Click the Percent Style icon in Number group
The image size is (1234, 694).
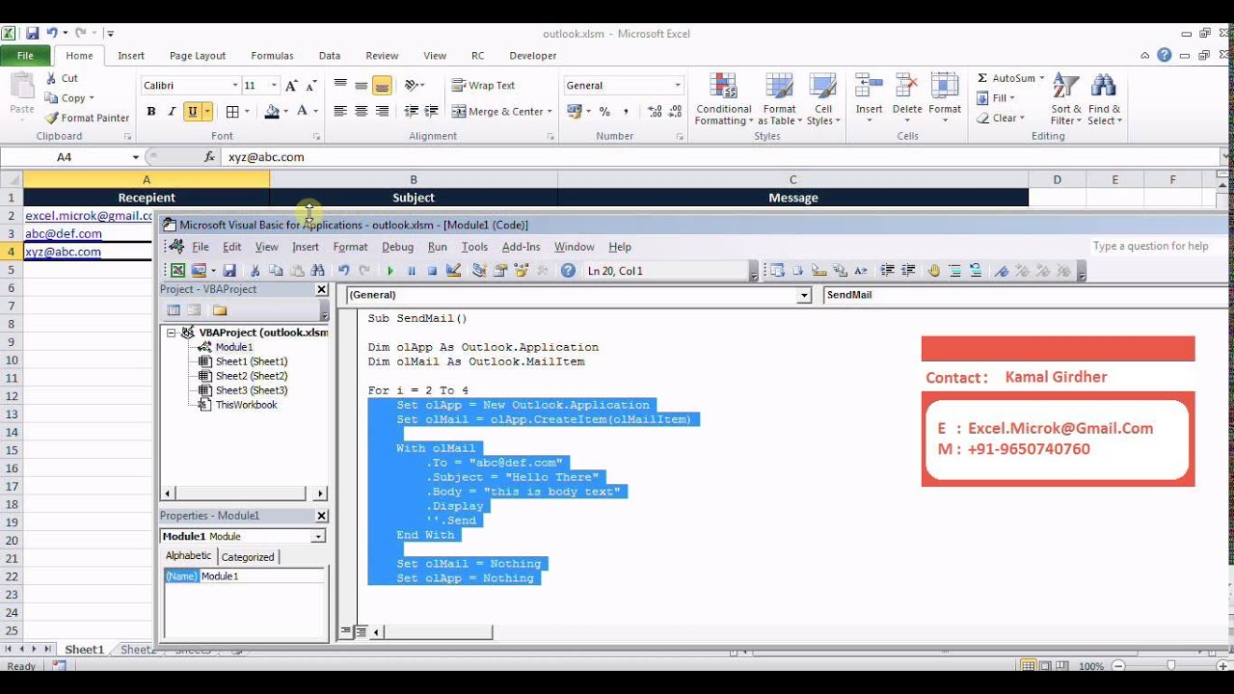(604, 112)
